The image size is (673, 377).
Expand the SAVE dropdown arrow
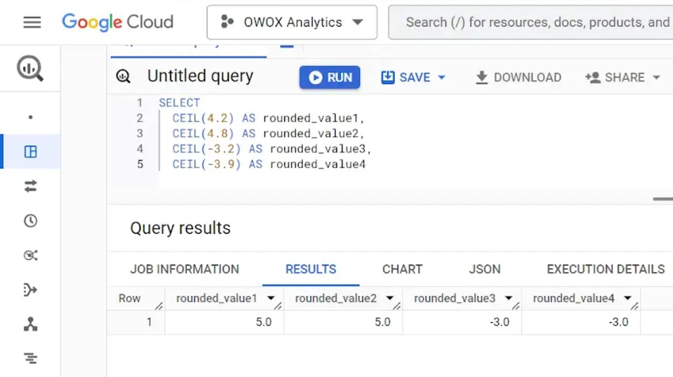coord(441,77)
